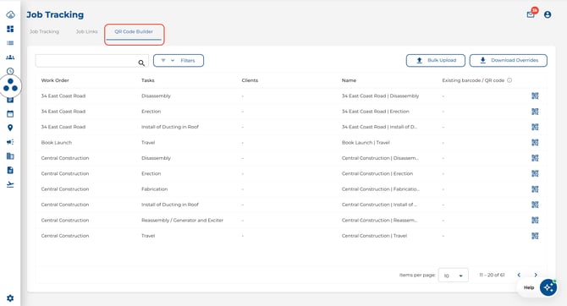Generate QR code for Central Construction Fabrication
The image size is (567, 306).
(x=535, y=189)
